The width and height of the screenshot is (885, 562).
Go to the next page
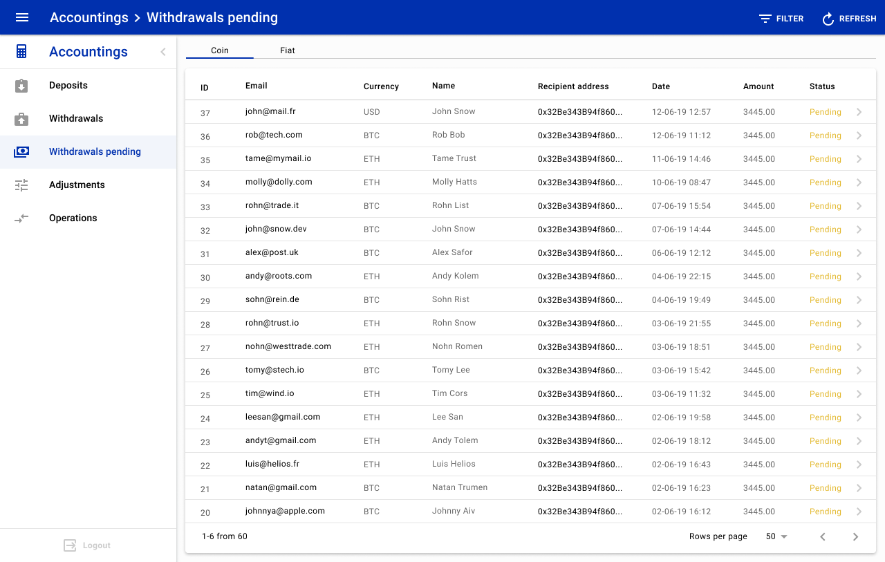point(856,536)
